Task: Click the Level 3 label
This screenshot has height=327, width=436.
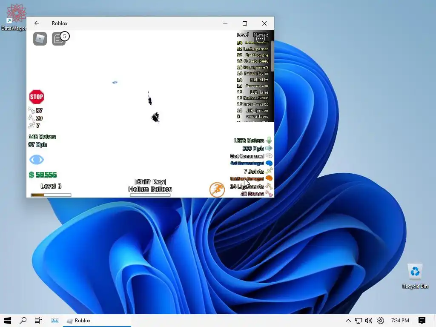Action: point(51,186)
